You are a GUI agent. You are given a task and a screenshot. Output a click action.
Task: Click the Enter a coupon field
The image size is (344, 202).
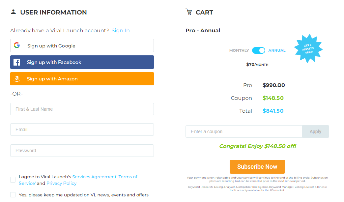click(x=244, y=131)
